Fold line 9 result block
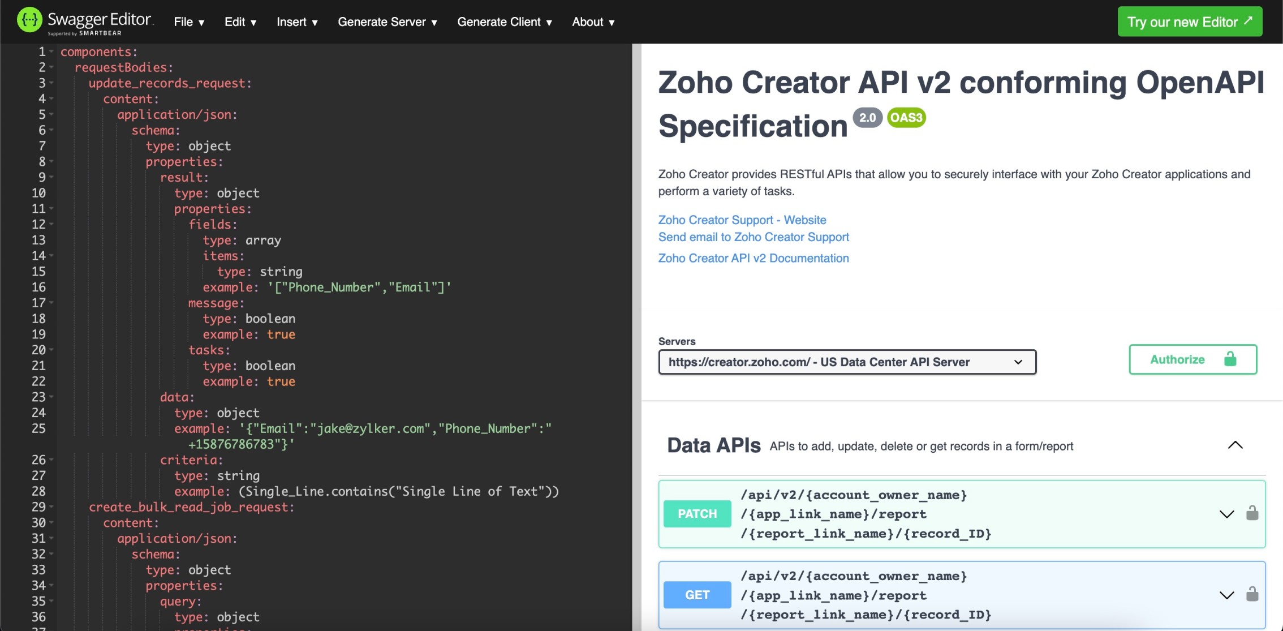 (51, 177)
